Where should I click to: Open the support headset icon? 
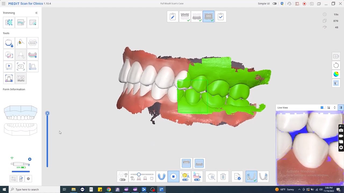point(289,3)
